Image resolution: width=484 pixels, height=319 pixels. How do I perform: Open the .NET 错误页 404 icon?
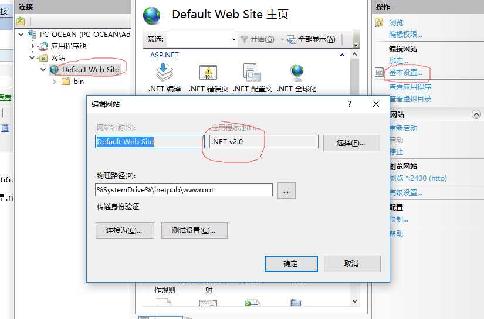pyautogui.click(x=208, y=73)
